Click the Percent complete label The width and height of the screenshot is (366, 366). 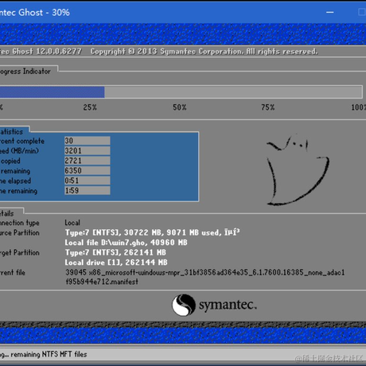pyautogui.click(x=22, y=141)
